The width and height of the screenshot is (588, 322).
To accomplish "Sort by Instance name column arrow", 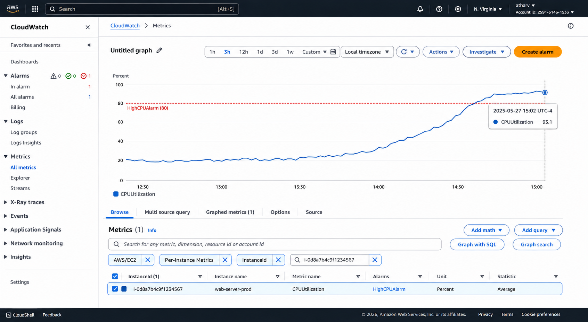I will (x=278, y=277).
